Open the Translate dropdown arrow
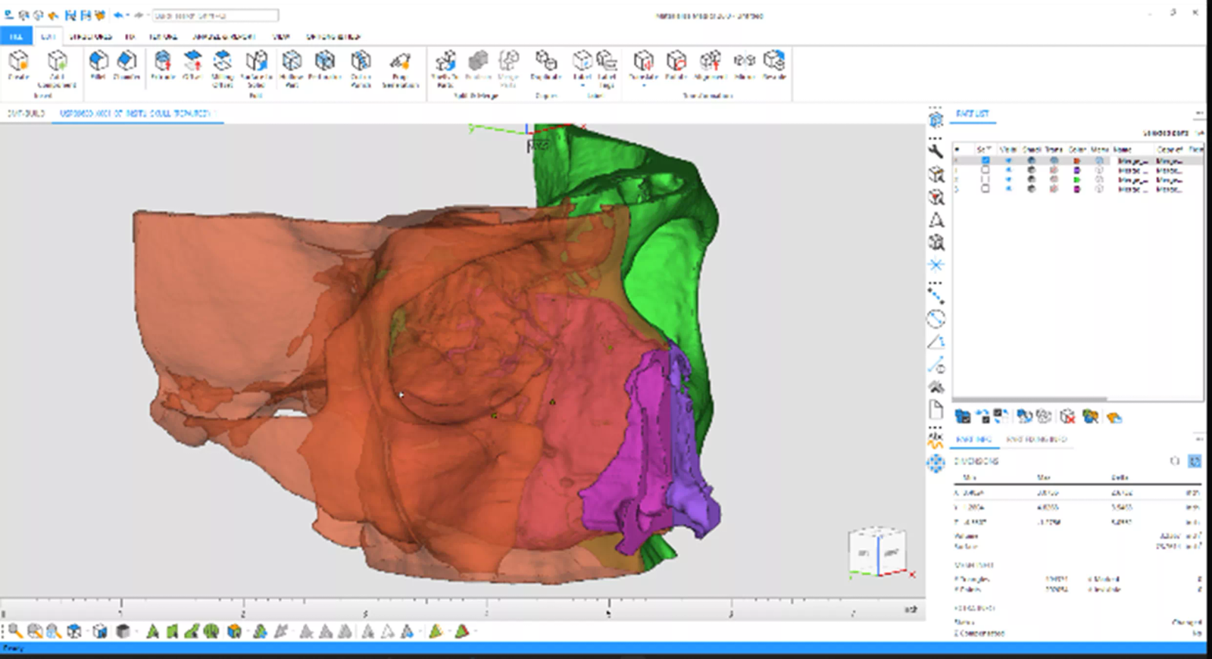This screenshot has height=659, width=1212. coord(643,86)
